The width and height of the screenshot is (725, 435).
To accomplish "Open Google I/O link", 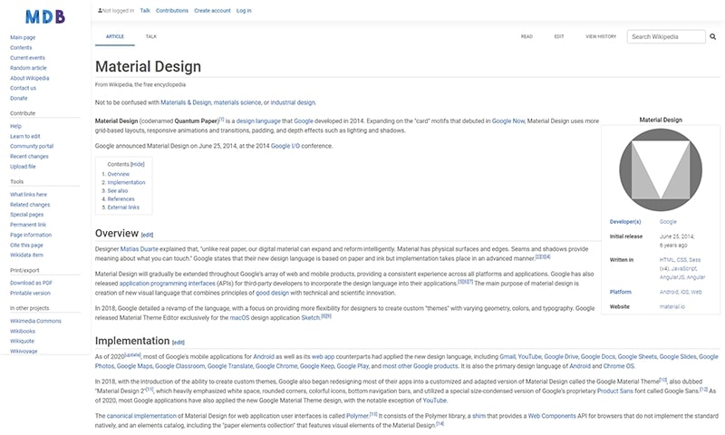I will pos(285,146).
